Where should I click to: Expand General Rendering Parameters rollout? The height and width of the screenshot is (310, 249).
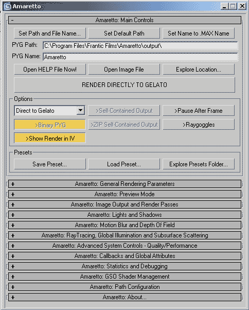click(x=124, y=184)
